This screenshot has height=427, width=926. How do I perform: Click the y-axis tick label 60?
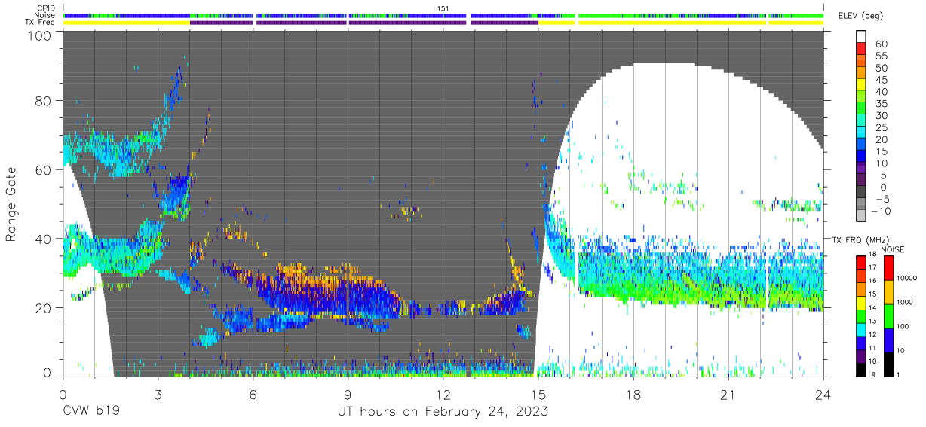click(x=44, y=169)
